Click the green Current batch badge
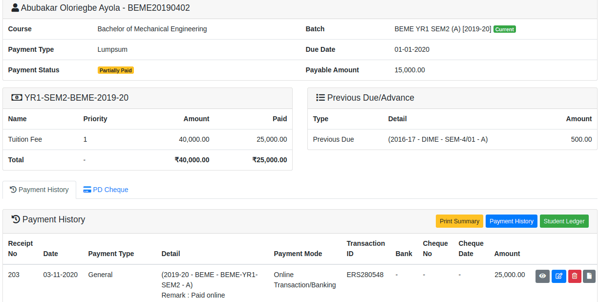The image size is (600, 302). tap(504, 29)
